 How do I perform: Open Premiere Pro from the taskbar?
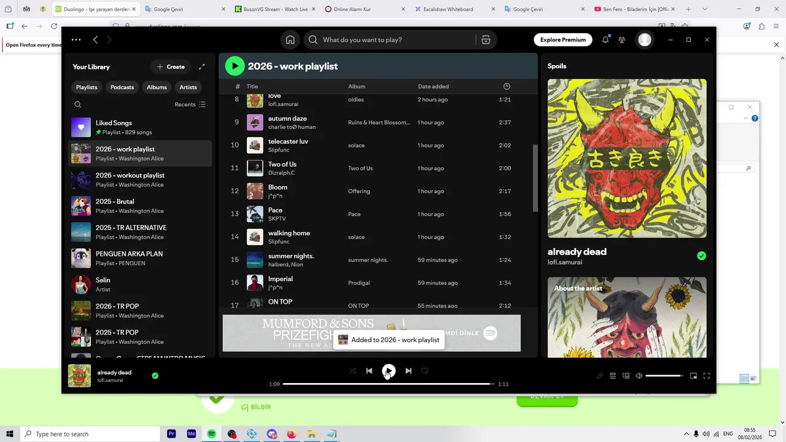tap(172, 434)
